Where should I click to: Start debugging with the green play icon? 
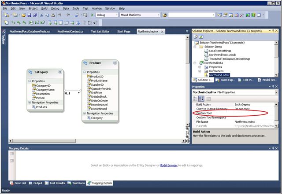[92, 15]
